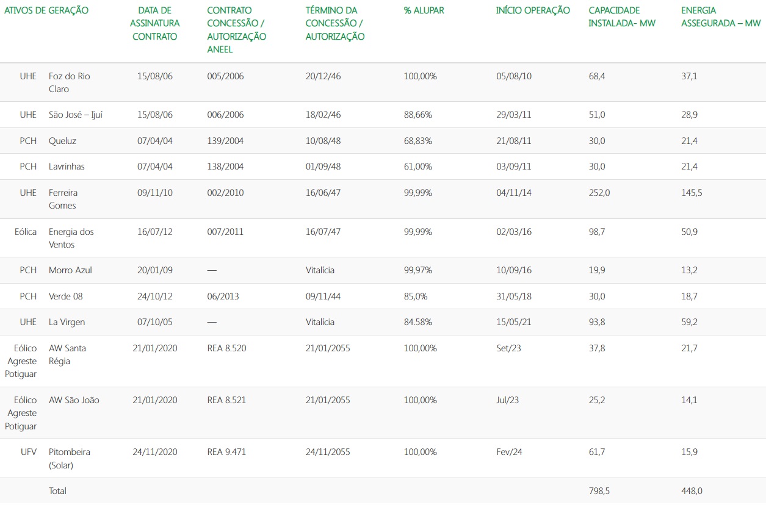Image resolution: width=766 pixels, height=505 pixels.
Task: Click the Pitombeira (Solar) asset name
Action: click(x=70, y=459)
